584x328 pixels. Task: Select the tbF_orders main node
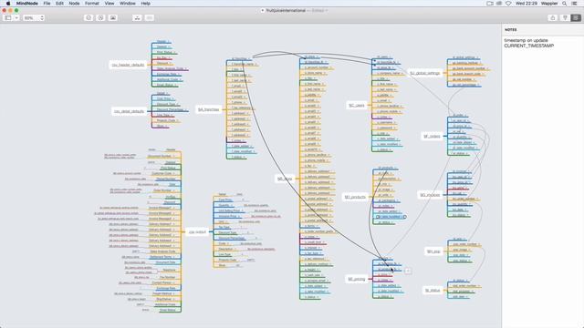[432, 137]
